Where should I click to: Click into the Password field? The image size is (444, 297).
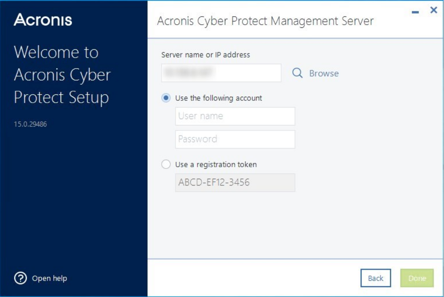point(235,139)
